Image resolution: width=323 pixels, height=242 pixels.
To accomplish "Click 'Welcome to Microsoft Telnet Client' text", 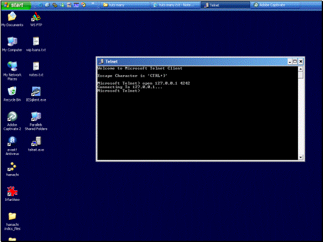I will pyautogui.click(x=140, y=69).
